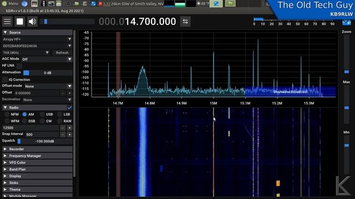Collapse the Source section
This screenshot has width=355, height=199.
[37, 33]
